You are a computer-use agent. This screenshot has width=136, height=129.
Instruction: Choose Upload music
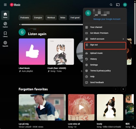pyautogui.click(x=105, y=53)
